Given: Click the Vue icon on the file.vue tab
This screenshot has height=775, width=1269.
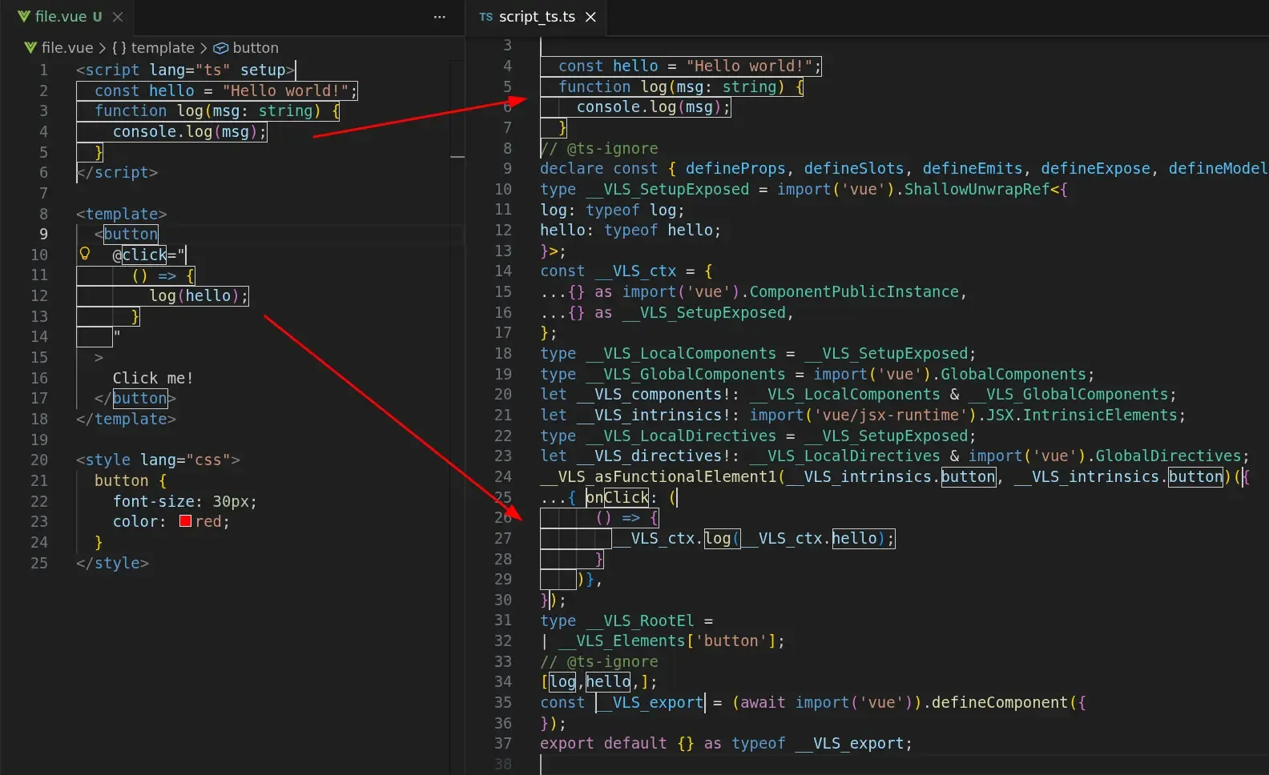Looking at the screenshot, I should [x=24, y=17].
